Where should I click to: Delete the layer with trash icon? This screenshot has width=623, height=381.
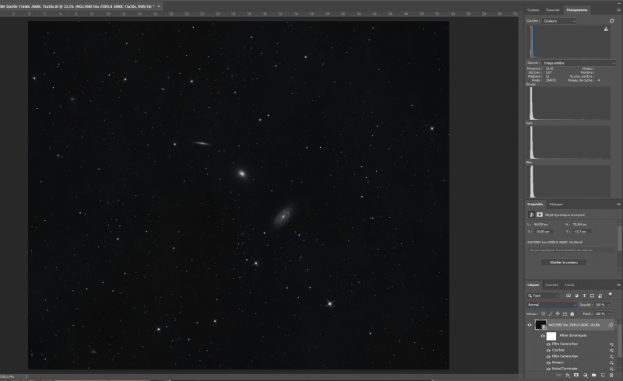click(x=611, y=375)
